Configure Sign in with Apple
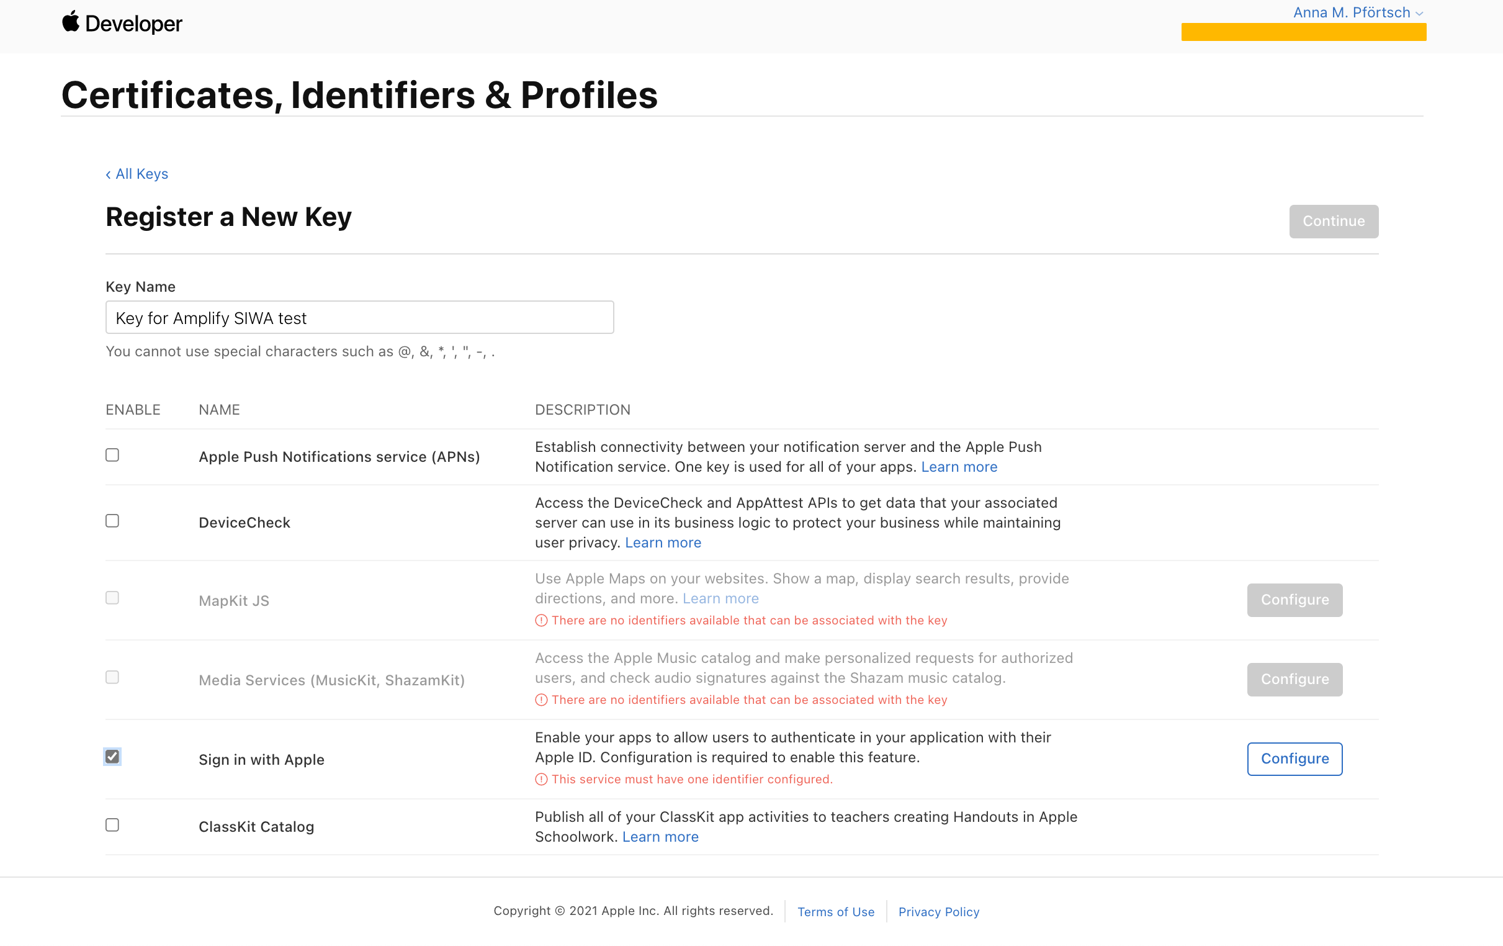Viewport: 1503px width, 946px height. pyautogui.click(x=1294, y=759)
